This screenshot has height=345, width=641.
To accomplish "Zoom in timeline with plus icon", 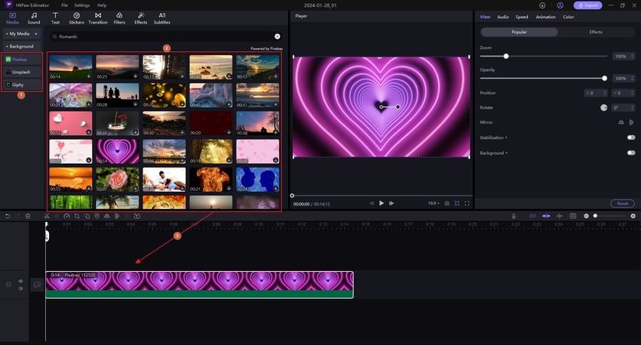I will pyautogui.click(x=633, y=216).
